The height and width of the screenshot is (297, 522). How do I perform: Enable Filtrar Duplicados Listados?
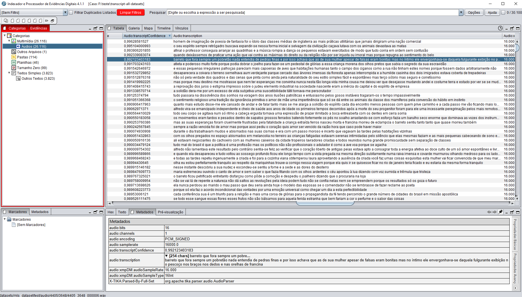point(71,12)
